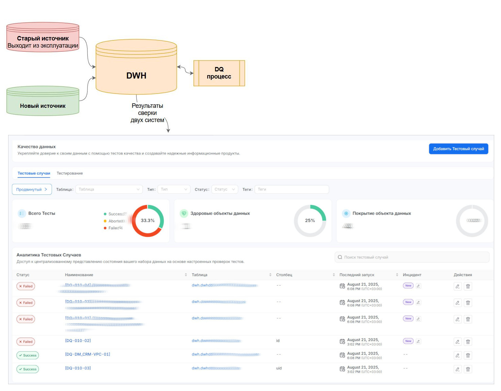501x391 pixels.
Task: Select the Новый источник cylinder in the diagram
Action: [43, 101]
